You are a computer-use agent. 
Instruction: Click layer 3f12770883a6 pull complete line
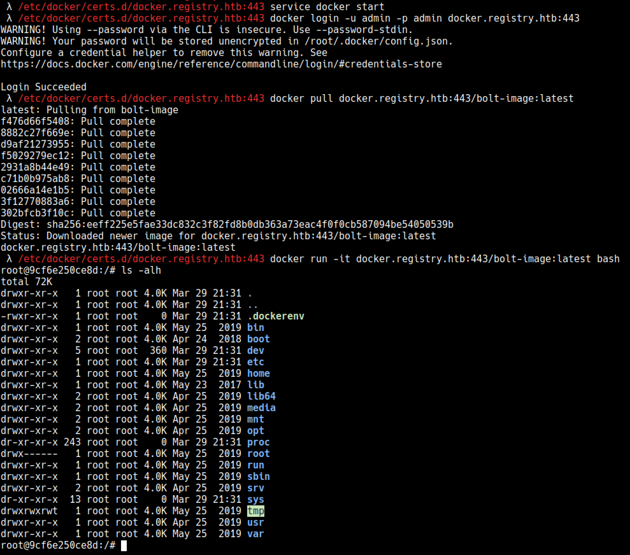78,201
